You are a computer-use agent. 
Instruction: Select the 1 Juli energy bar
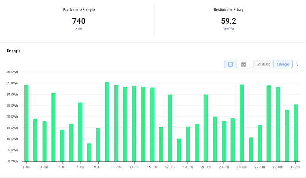(27, 123)
